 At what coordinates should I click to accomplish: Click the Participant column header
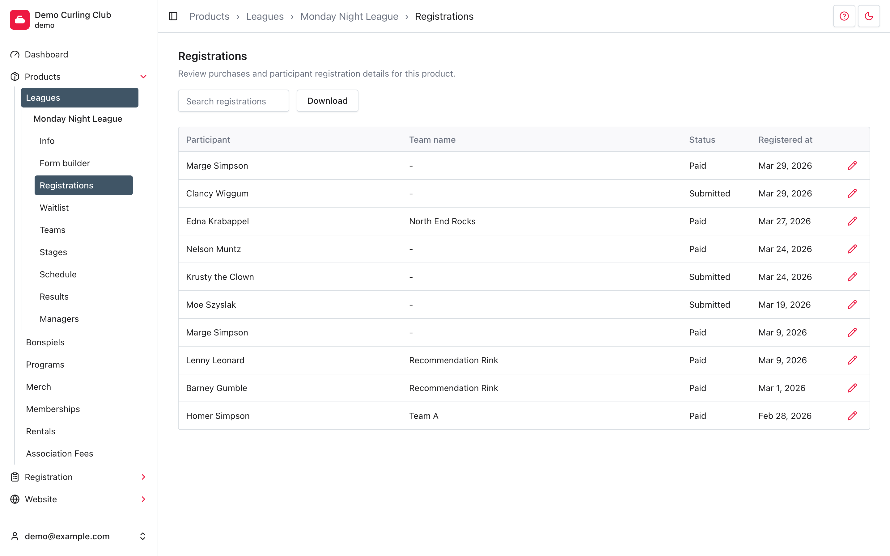[208, 140]
